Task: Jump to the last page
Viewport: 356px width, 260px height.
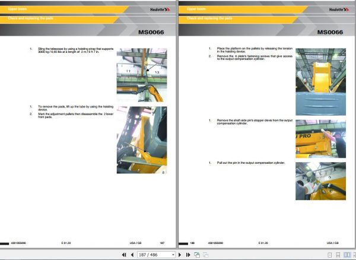Action: point(188,255)
